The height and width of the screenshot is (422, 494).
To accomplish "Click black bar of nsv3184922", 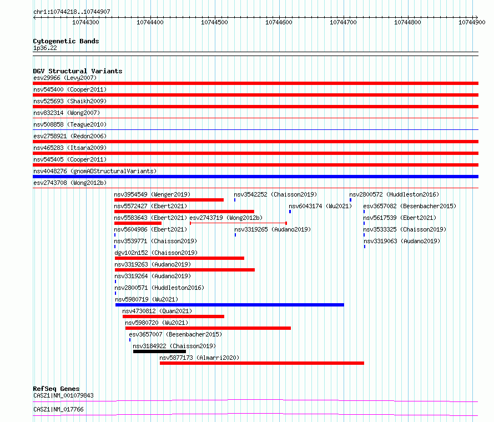I will point(159,351).
